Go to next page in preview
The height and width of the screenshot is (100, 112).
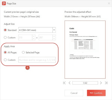tap(101, 83)
